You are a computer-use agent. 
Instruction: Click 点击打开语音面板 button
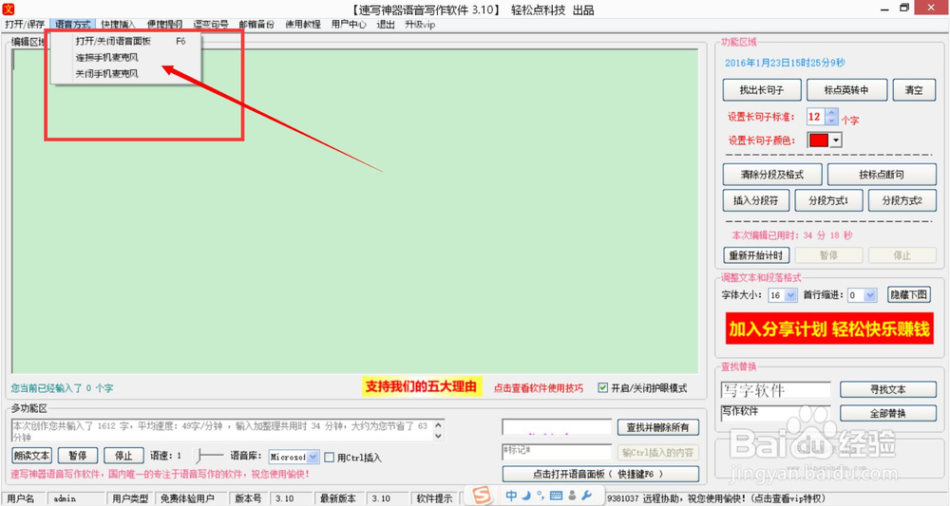tap(600, 474)
